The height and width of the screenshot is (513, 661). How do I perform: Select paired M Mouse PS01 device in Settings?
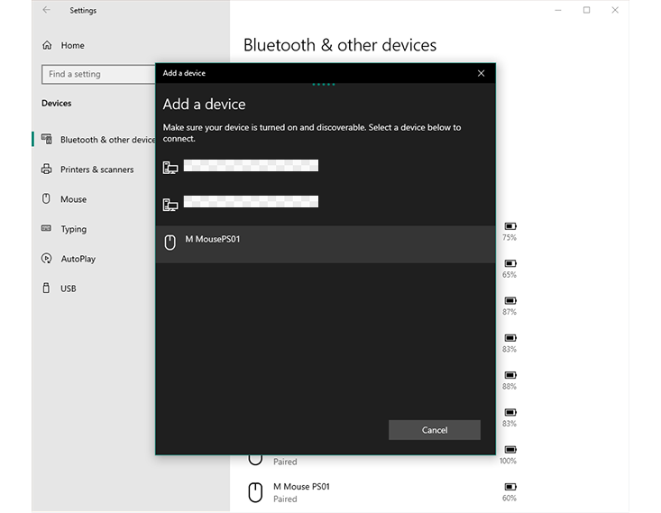[381, 492]
